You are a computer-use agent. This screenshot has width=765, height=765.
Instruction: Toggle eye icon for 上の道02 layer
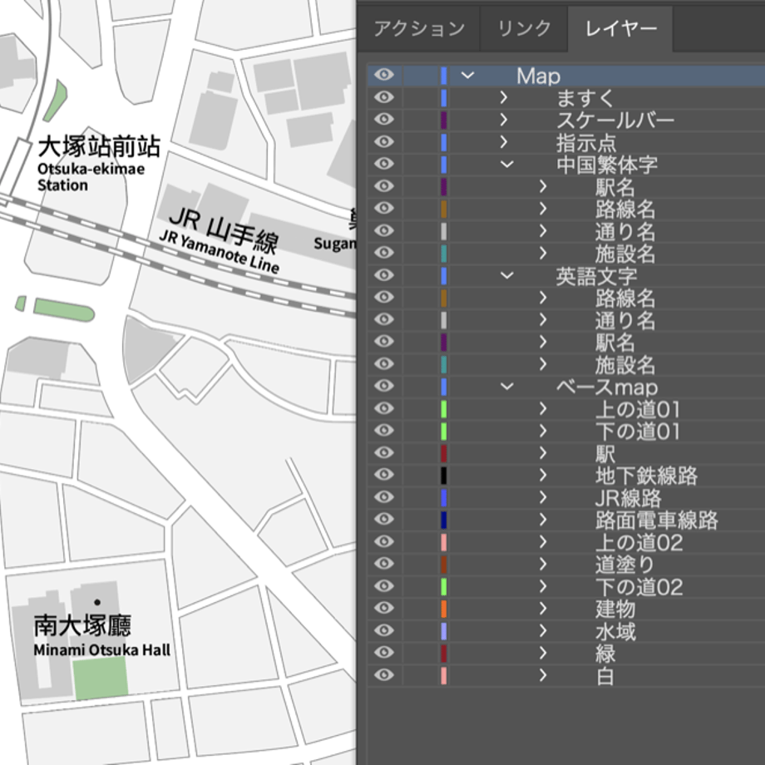pos(384,541)
